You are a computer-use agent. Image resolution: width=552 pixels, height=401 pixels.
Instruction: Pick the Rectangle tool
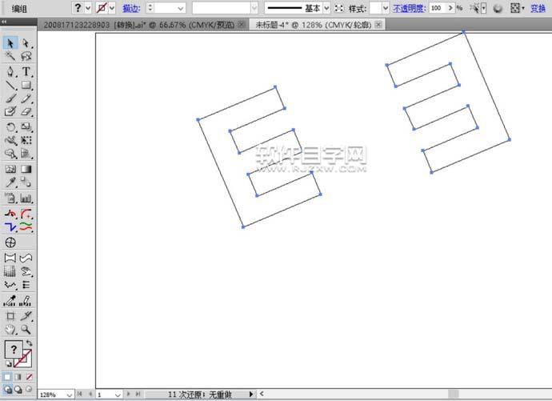coord(26,85)
